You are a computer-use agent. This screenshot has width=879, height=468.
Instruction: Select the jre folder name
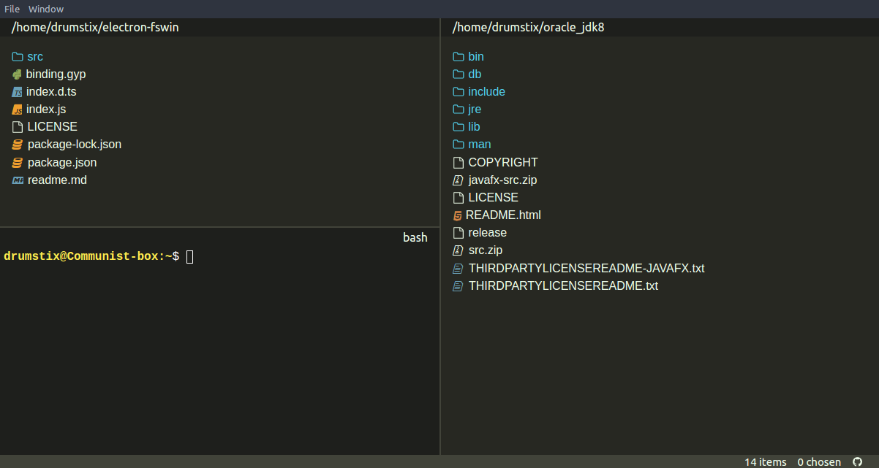pyautogui.click(x=475, y=109)
